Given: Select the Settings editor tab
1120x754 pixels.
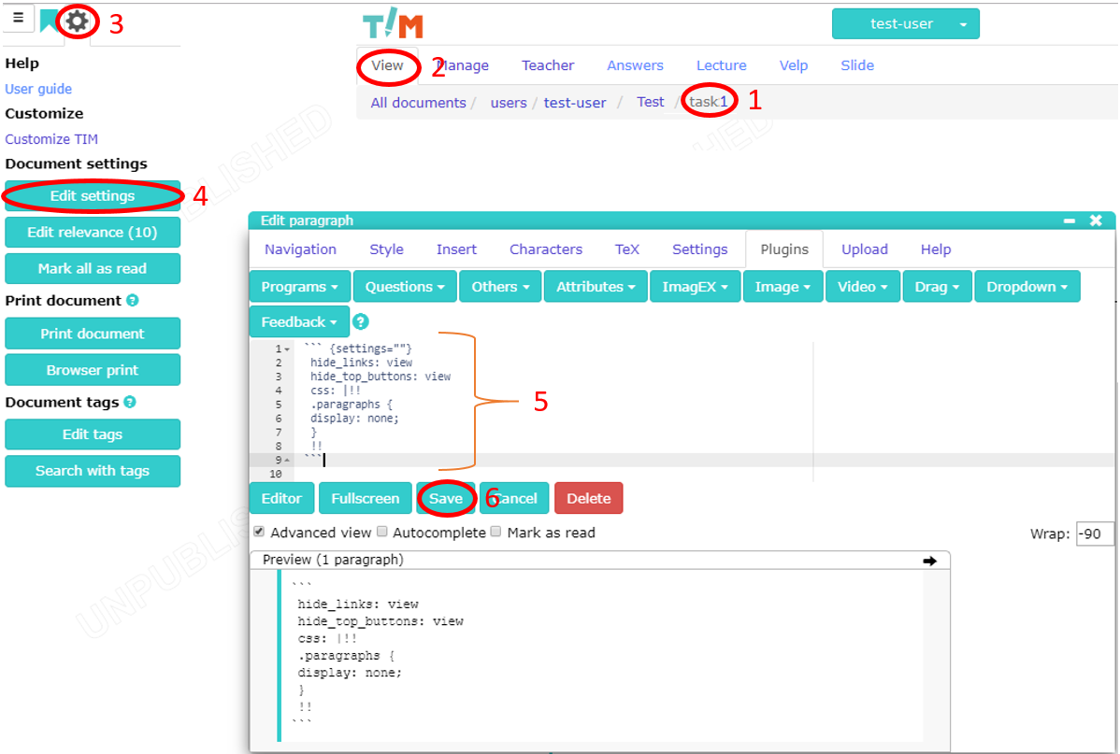Looking at the screenshot, I should 699,249.
